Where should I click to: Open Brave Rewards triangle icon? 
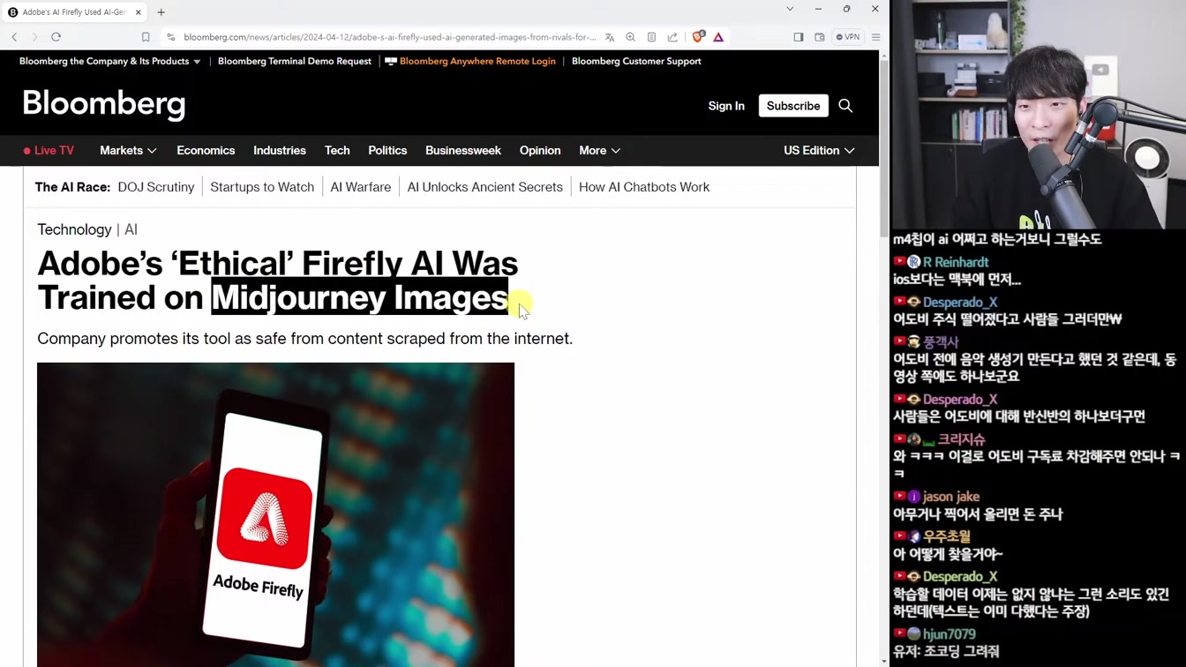click(x=718, y=37)
